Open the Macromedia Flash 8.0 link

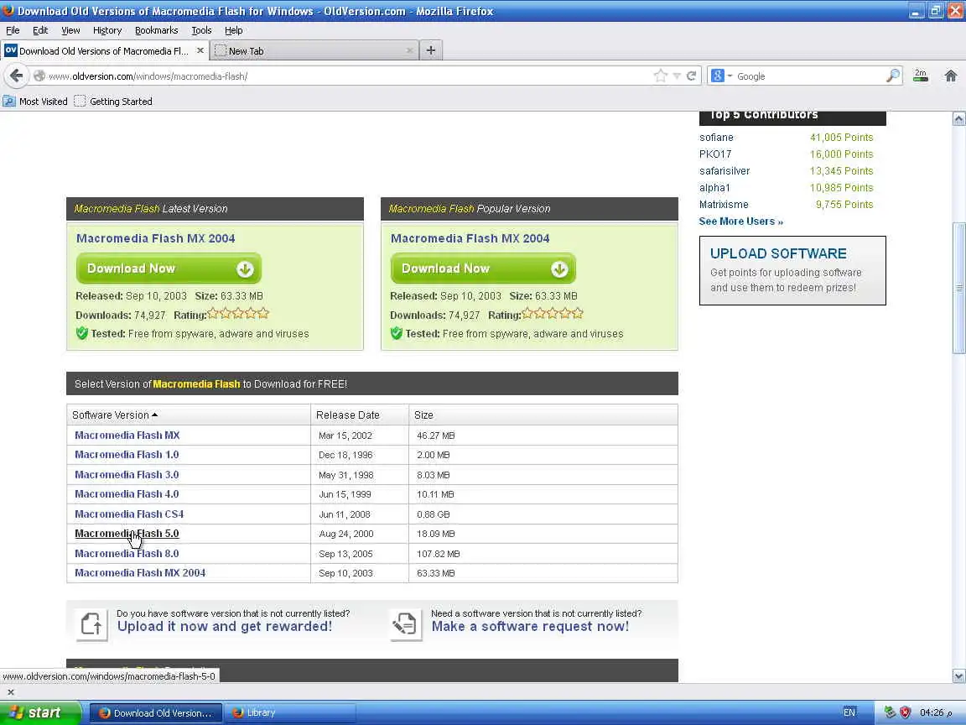pos(127,554)
